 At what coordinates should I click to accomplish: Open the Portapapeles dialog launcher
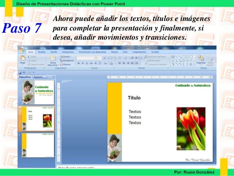click(x=44, y=68)
